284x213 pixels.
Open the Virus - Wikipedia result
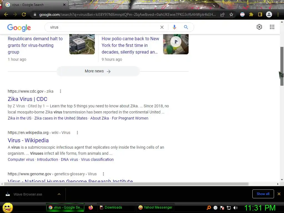tap(28, 140)
